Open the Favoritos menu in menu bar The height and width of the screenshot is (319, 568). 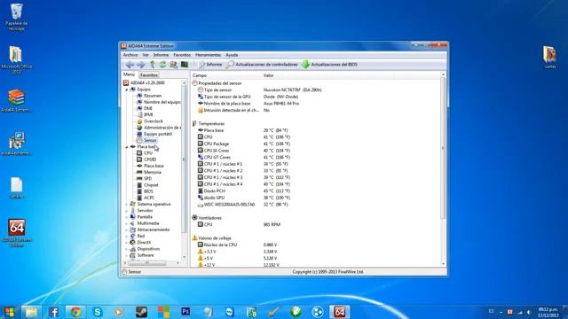182,55
